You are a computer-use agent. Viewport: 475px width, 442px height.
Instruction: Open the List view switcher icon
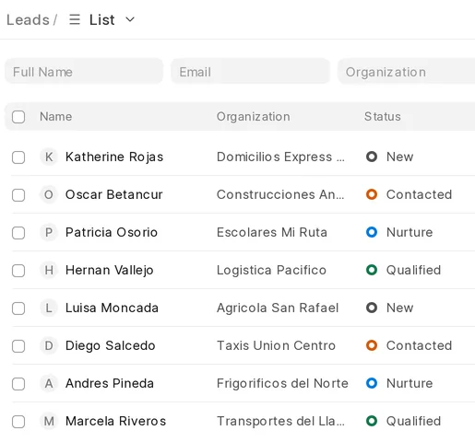point(75,19)
